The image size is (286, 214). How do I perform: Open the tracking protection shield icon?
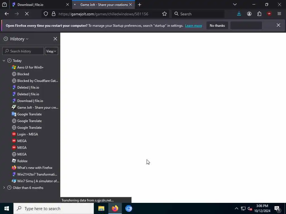pyautogui.click(x=46, y=14)
